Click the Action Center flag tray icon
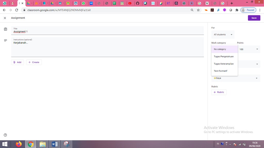 pyautogui.click(x=235, y=144)
